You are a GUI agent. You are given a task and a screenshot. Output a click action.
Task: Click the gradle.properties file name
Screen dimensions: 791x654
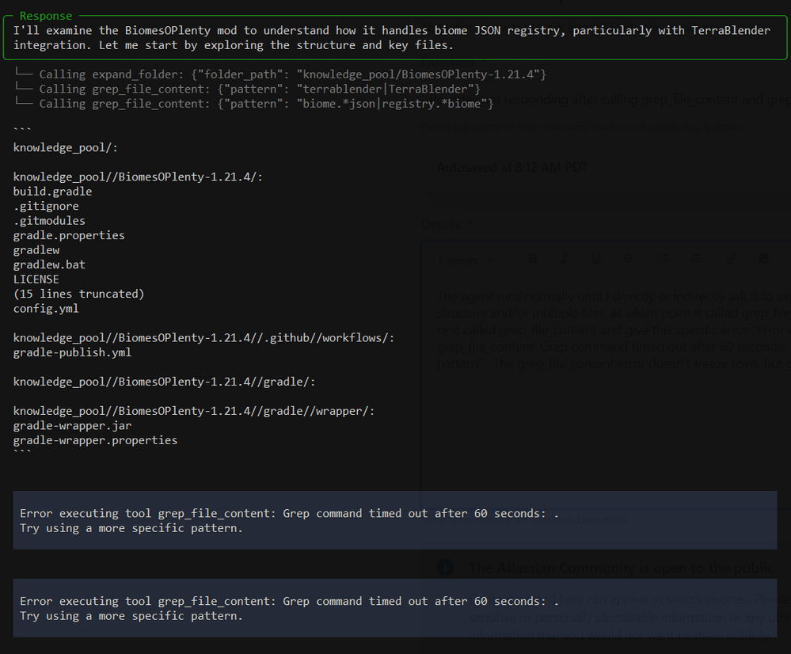pyautogui.click(x=69, y=236)
